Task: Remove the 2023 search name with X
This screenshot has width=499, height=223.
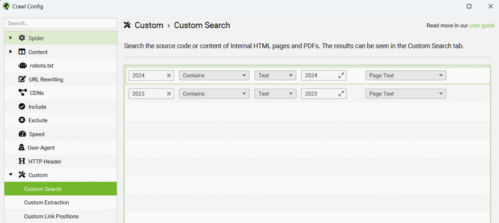Action: (x=169, y=93)
